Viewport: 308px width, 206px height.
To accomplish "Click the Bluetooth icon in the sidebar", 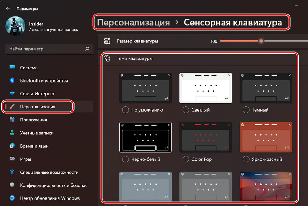I will 12,81.
